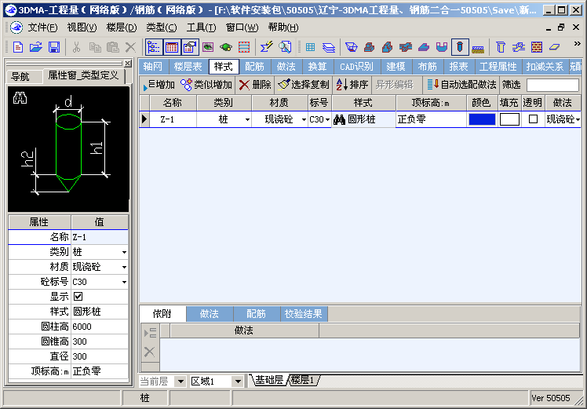Click the pile shape preview diagram

tap(68, 149)
